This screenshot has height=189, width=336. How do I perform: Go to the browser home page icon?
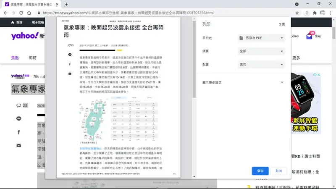[x=29, y=13]
